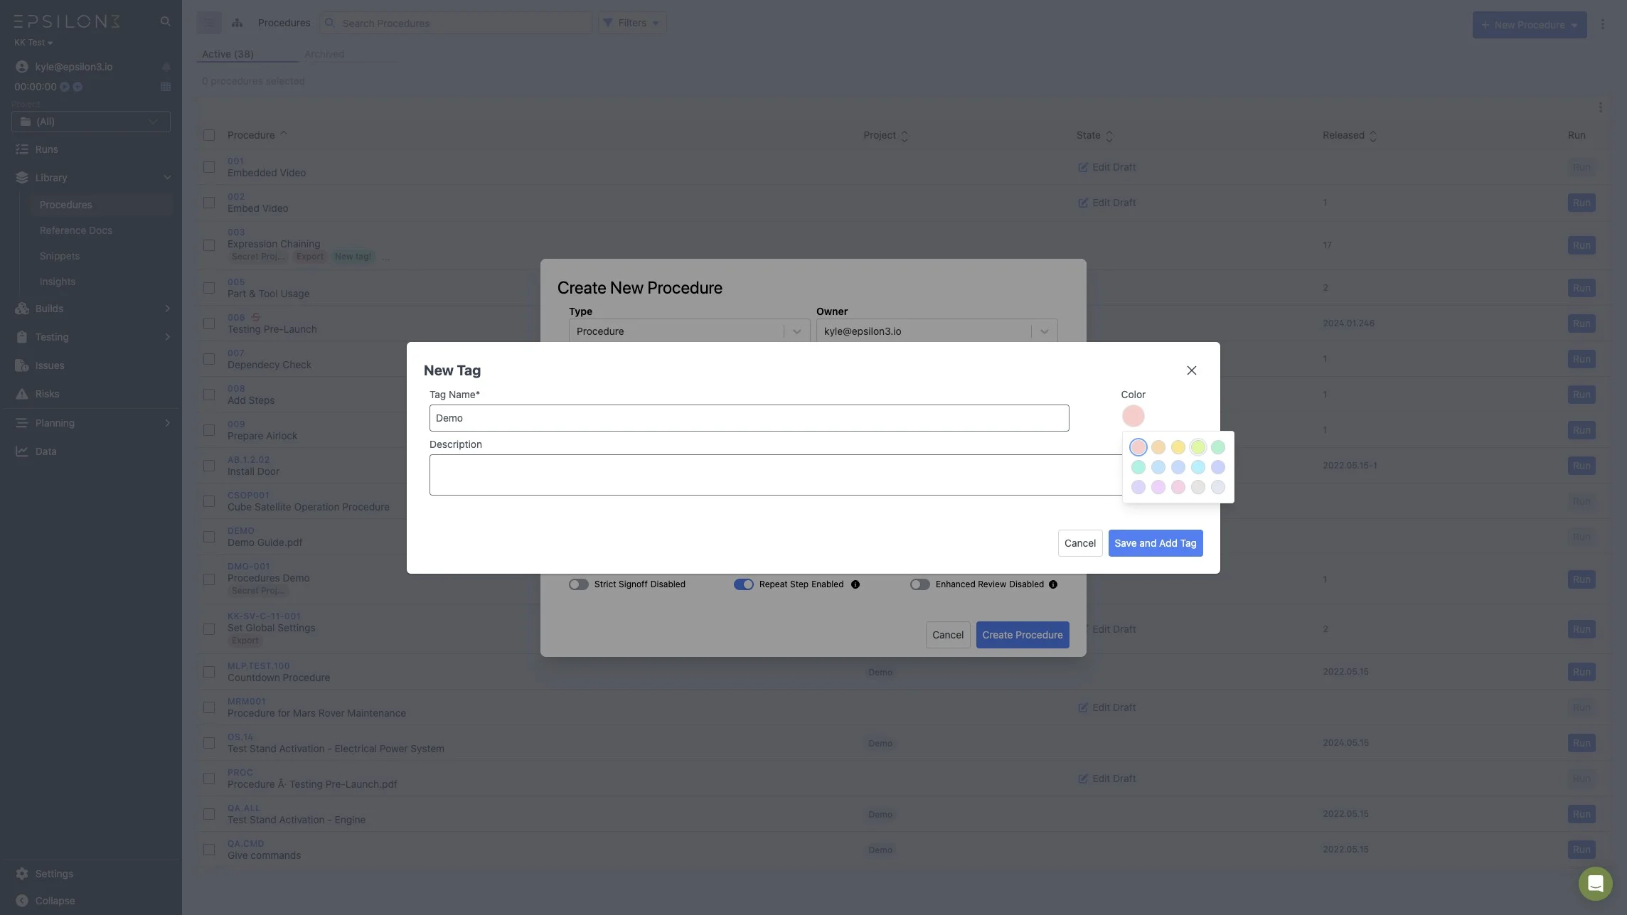Open the KK Test workspace dropdown
This screenshot has height=915, width=1627.
point(33,43)
